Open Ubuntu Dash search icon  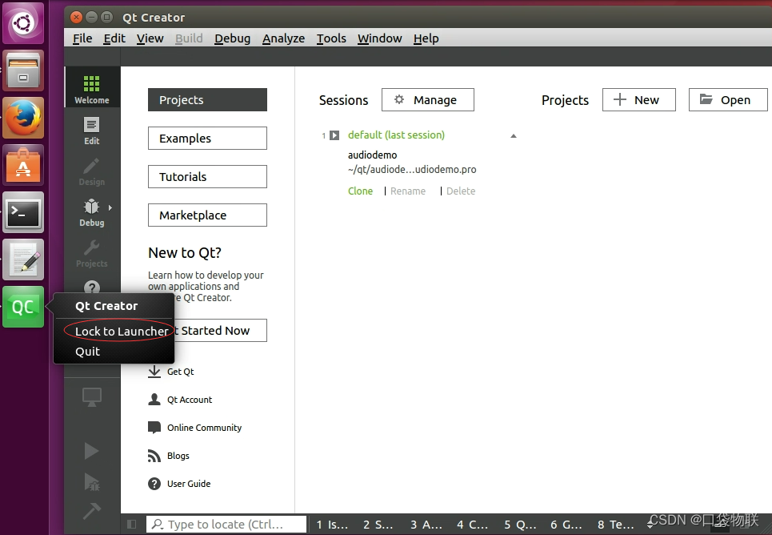[23, 23]
